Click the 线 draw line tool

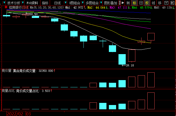[154, 3]
